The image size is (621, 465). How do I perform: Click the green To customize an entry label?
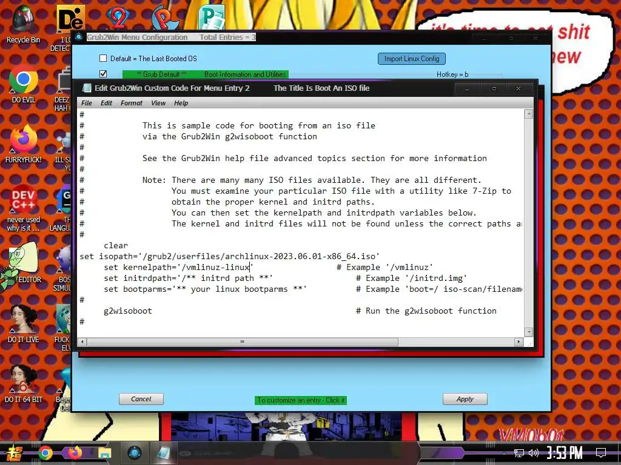301,401
